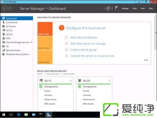Open AD DS tile header
The height and width of the screenshot is (118, 157).
click(94, 81)
